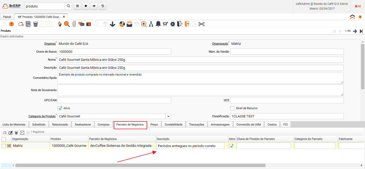Open the Contabilidade tab
This screenshot has height=169, width=365.
(173, 124)
